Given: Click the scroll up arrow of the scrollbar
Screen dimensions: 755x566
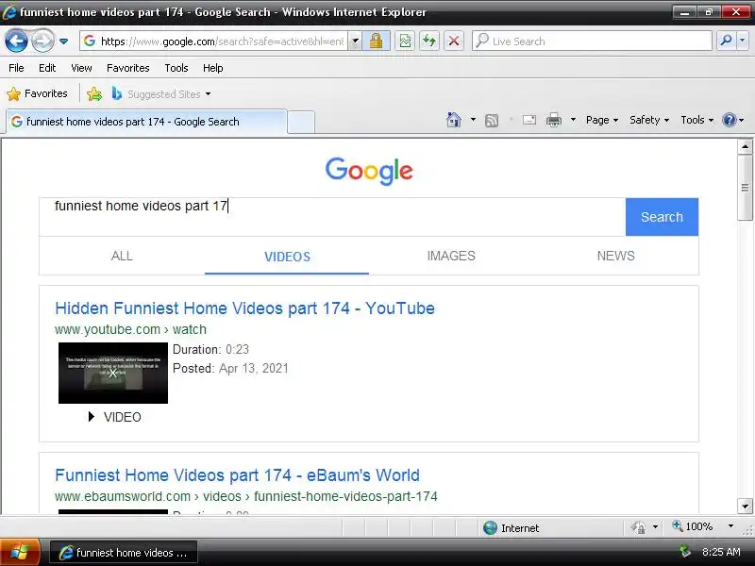Looking at the screenshot, I should 745,147.
